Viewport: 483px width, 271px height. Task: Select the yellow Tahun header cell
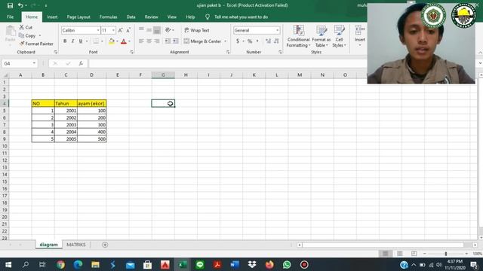click(x=66, y=103)
